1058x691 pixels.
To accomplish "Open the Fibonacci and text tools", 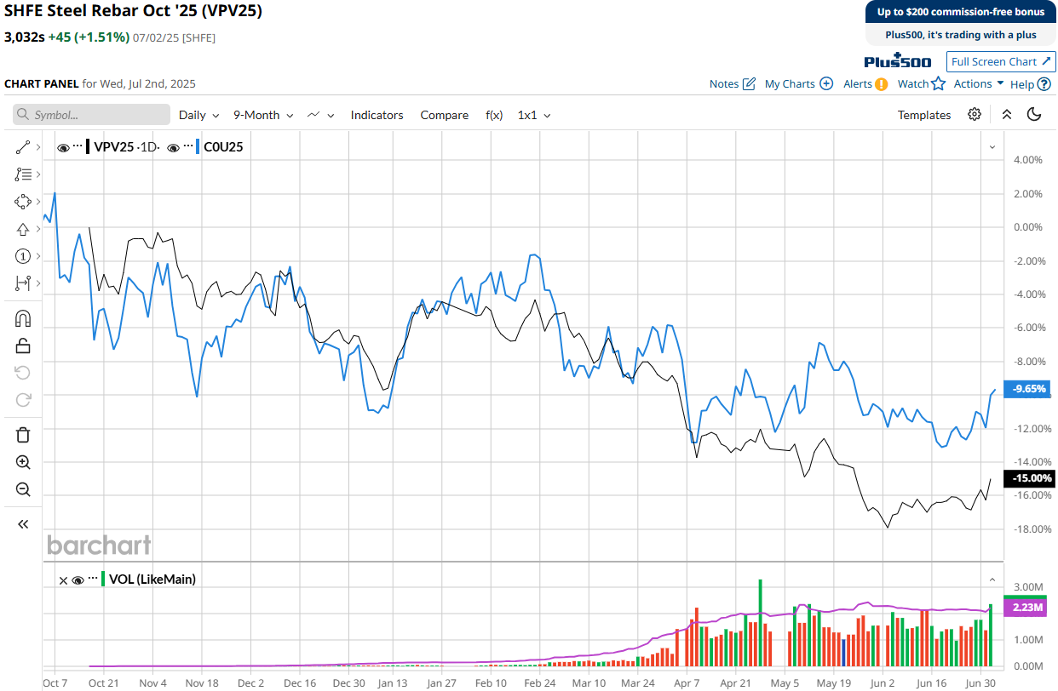I will pyautogui.click(x=23, y=174).
